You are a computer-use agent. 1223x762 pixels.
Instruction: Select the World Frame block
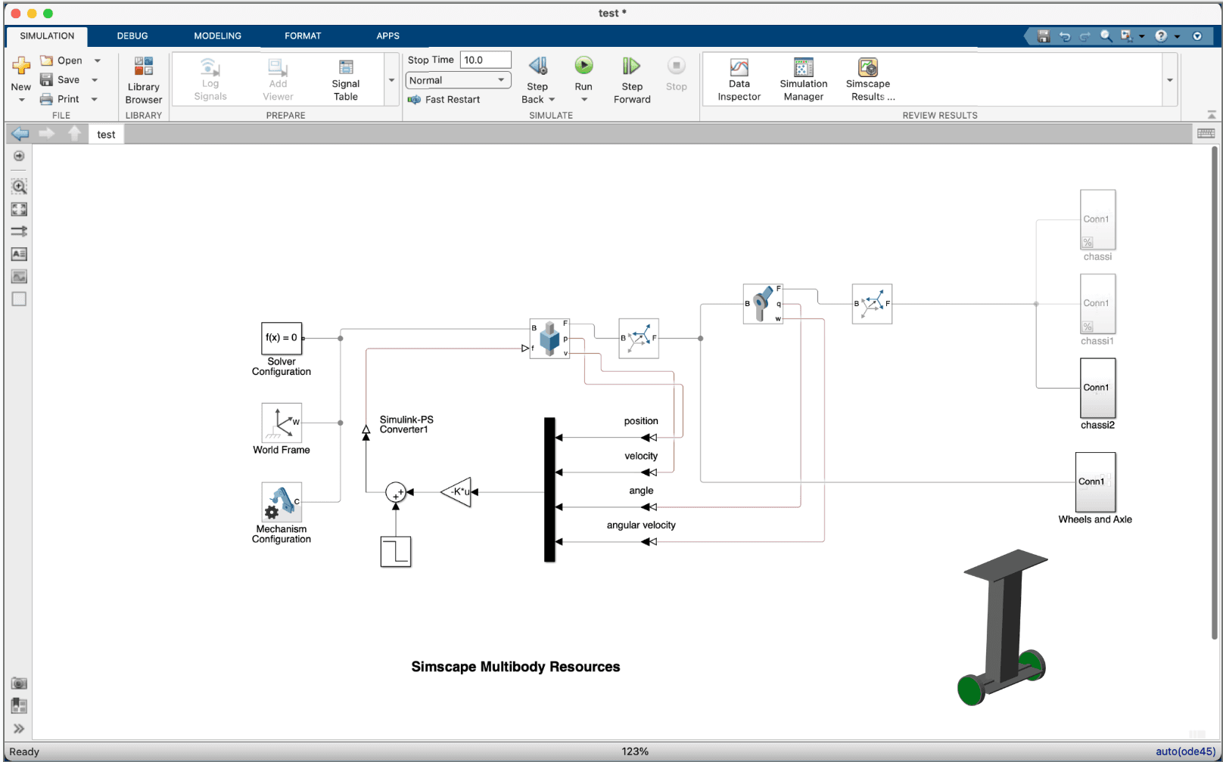coord(282,423)
